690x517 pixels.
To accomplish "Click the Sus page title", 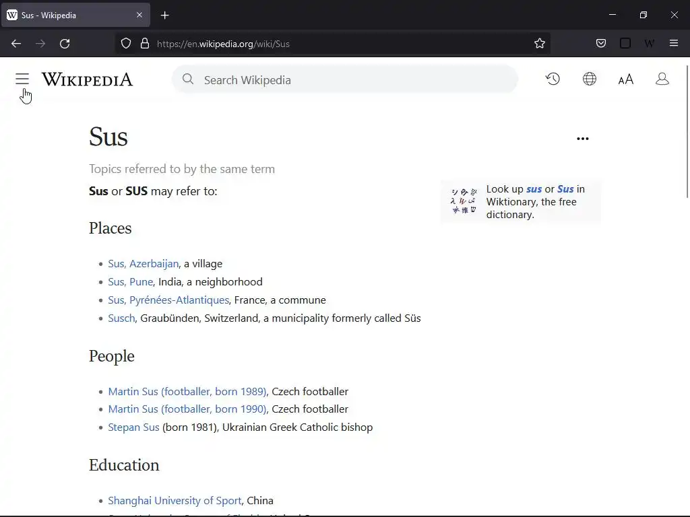I will (x=108, y=137).
